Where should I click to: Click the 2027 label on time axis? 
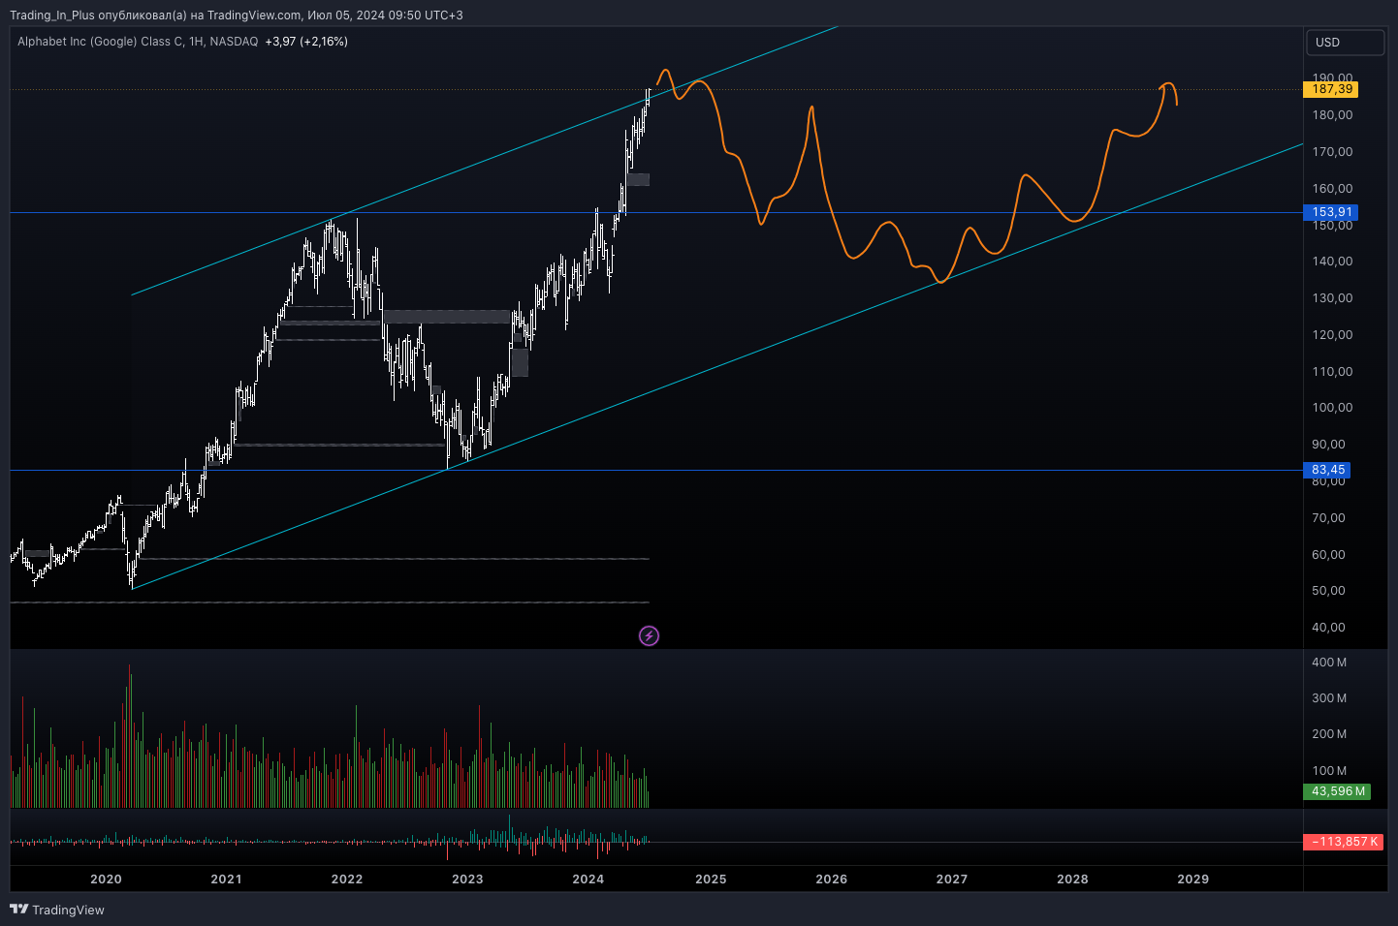(952, 880)
